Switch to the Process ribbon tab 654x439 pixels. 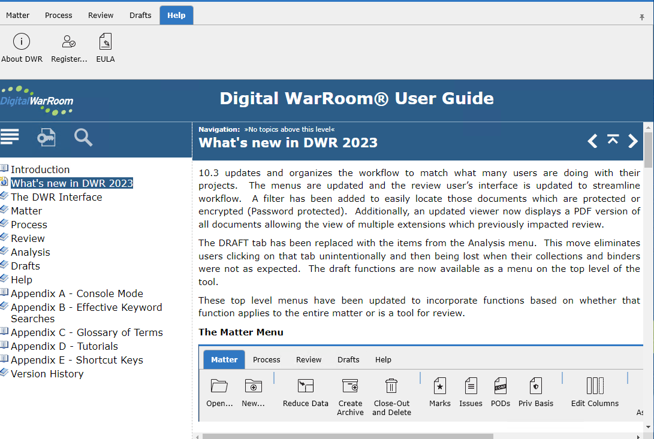[58, 16]
